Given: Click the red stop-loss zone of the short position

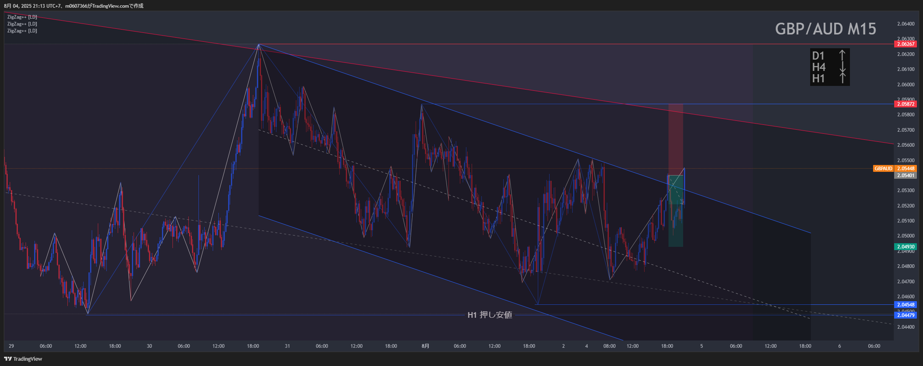Looking at the screenshot, I should (x=676, y=140).
